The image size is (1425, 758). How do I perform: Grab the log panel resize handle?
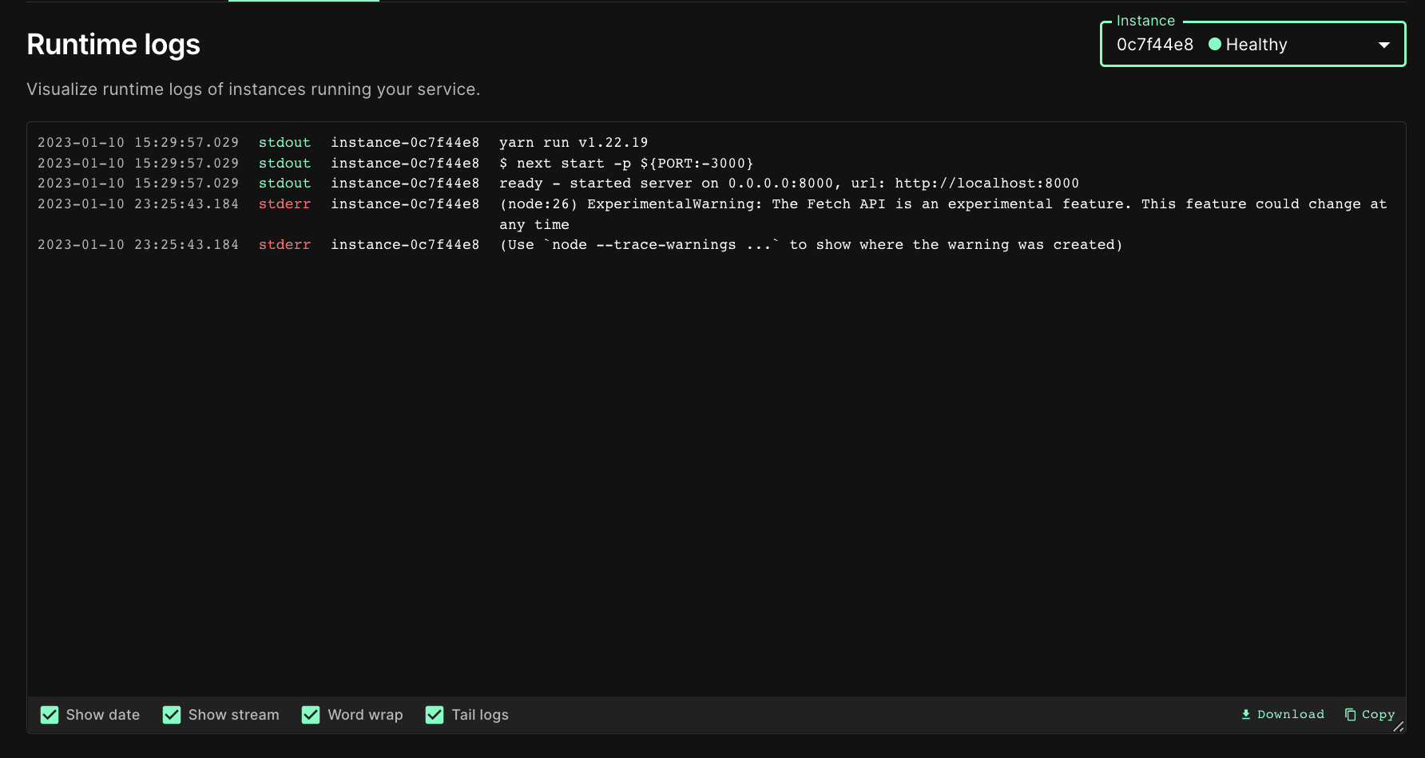1398,726
